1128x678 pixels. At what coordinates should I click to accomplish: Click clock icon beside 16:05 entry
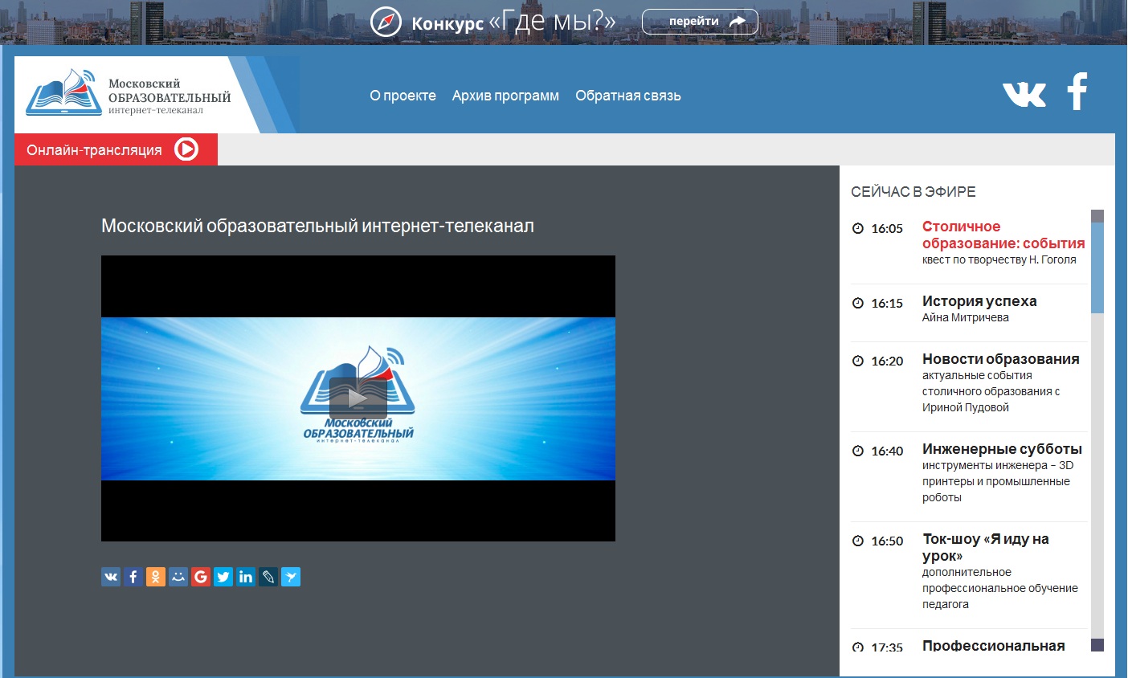(857, 228)
